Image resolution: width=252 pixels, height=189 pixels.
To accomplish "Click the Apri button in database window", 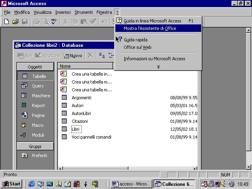I will coord(25,56).
